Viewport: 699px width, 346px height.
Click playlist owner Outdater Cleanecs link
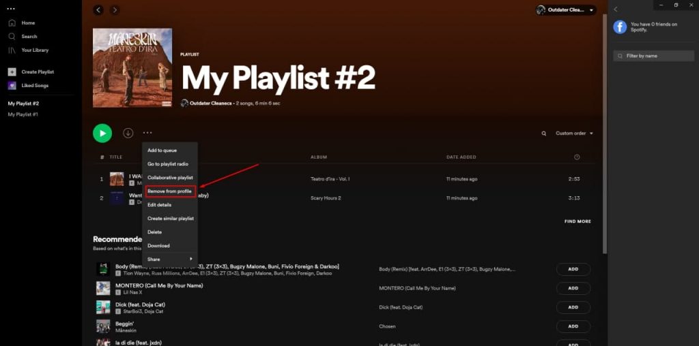click(x=211, y=103)
